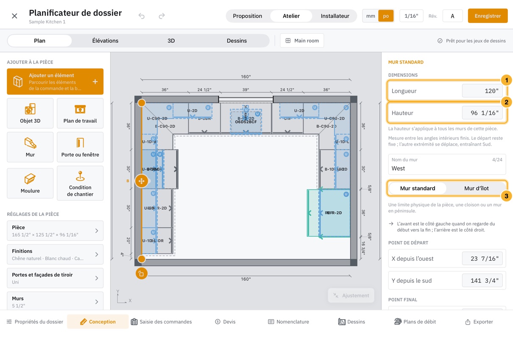Click the undo arrow icon
Viewport: 513px width, 342px height.
point(142,16)
